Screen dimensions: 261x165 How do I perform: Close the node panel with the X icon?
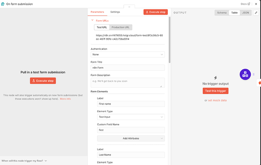click(255, 4)
